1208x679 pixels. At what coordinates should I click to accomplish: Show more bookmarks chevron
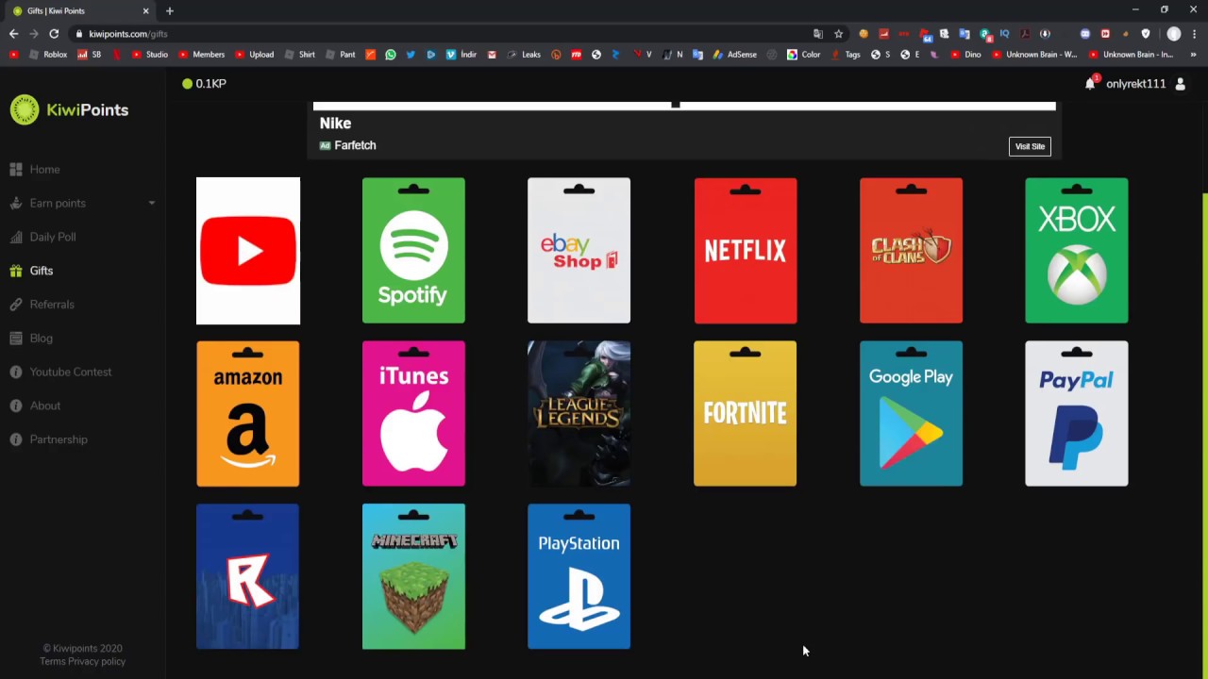(x=1194, y=55)
